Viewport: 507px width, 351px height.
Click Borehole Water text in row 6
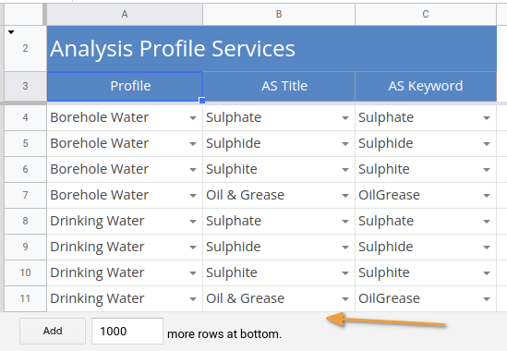pyautogui.click(x=100, y=169)
